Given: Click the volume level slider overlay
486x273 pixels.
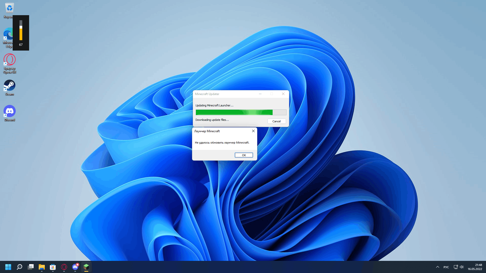Looking at the screenshot, I should tap(21, 30).
